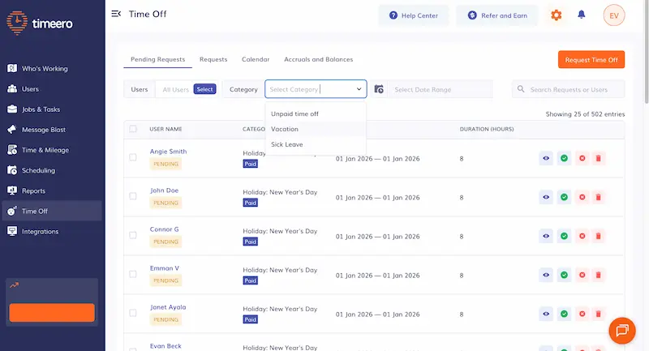Image resolution: width=649 pixels, height=351 pixels.
Task: Open notifications bell
Action: [x=581, y=15]
